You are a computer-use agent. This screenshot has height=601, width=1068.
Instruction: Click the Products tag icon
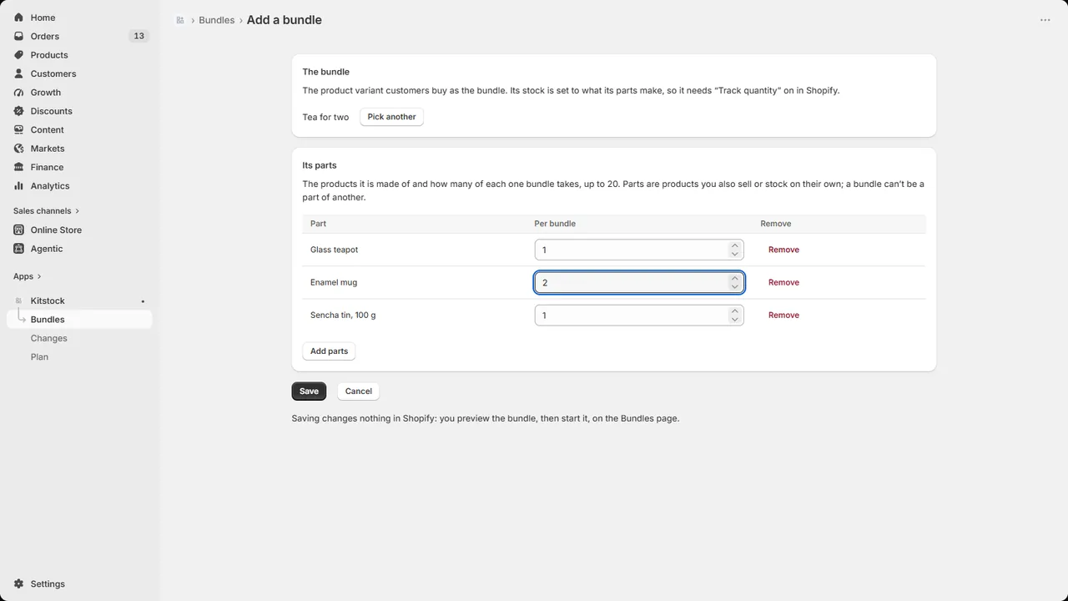[x=18, y=55]
